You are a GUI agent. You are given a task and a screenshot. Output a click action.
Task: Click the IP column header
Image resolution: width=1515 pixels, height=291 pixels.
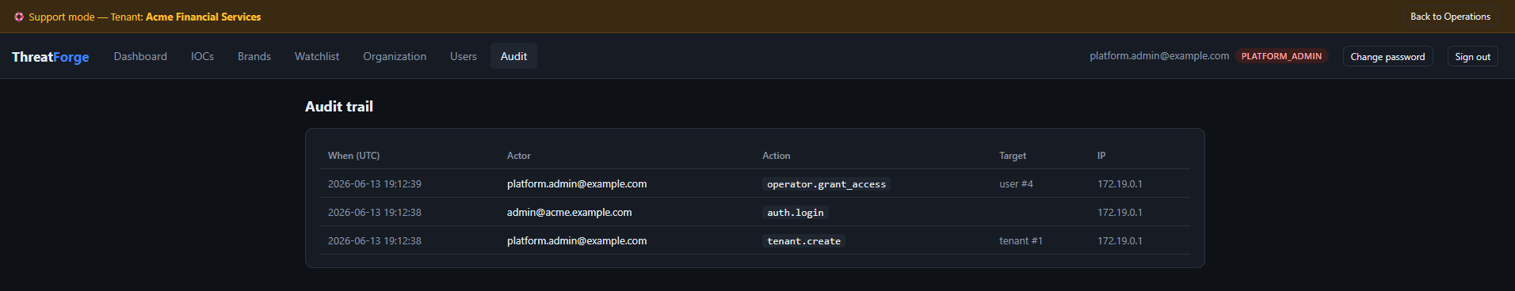click(1101, 156)
